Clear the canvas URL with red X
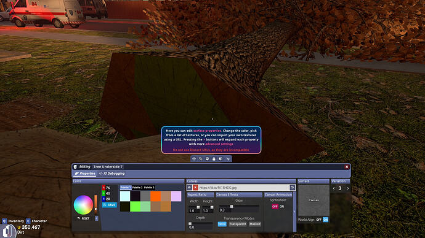425x238 pixels. 195,187
